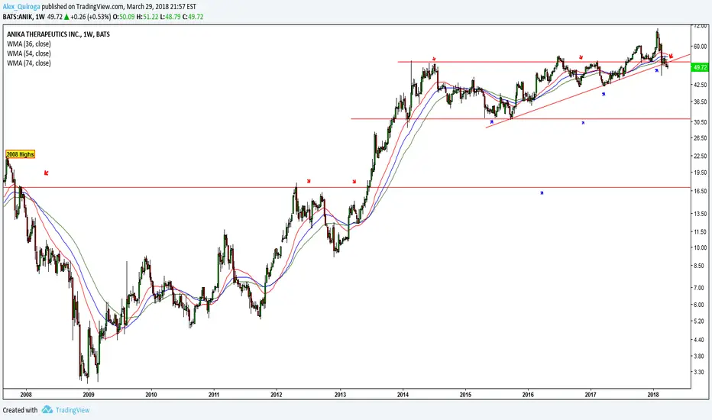This screenshot has width=712, height=420.
Task: Click the green 49.72 current price tag
Action: (700, 67)
